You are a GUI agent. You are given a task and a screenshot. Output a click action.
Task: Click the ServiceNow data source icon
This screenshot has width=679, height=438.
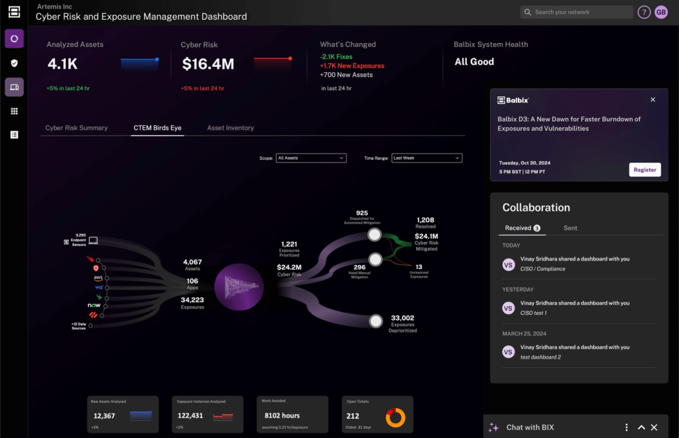point(94,305)
